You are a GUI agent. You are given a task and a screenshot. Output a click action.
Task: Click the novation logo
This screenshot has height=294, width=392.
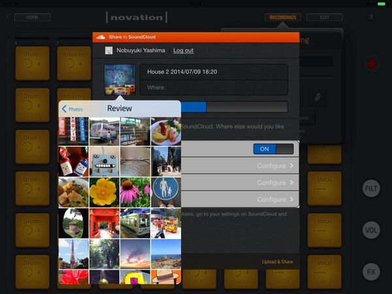(137, 17)
